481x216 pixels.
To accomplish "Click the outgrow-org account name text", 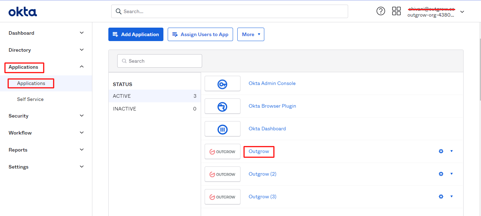I will (431, 15).
